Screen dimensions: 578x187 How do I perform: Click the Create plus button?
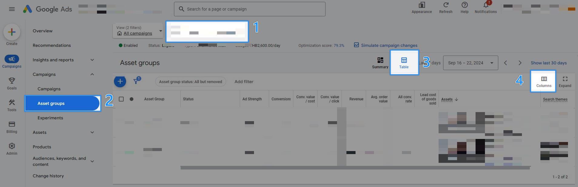(x=12, y=32)
